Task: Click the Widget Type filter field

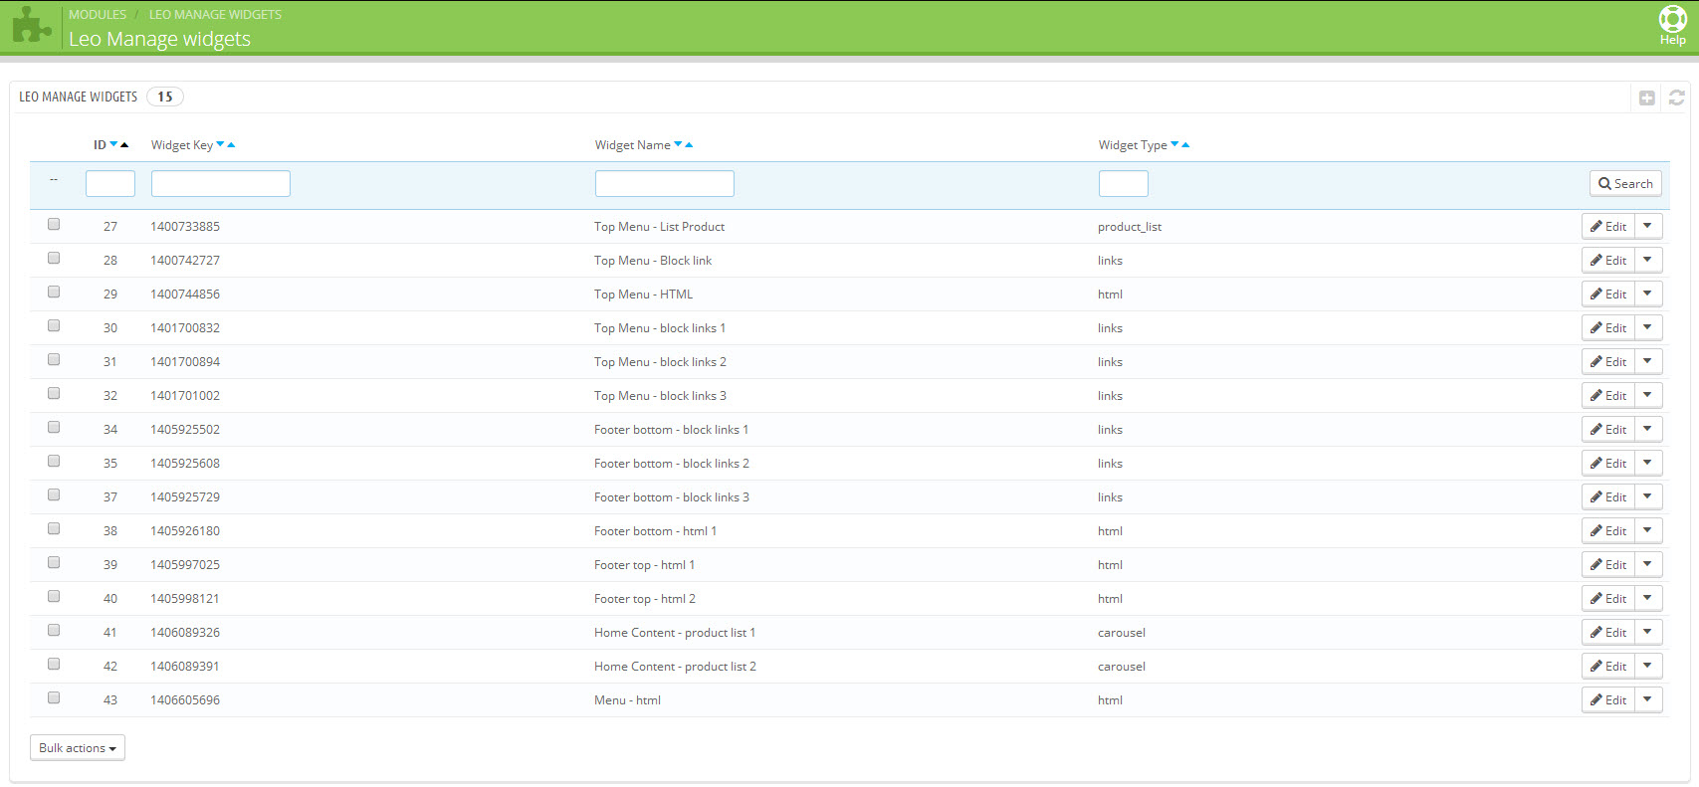Action: pos(1124,183)
